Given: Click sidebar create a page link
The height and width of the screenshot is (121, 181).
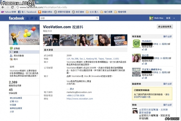Looking at the screenshot, I should [16, 98].
